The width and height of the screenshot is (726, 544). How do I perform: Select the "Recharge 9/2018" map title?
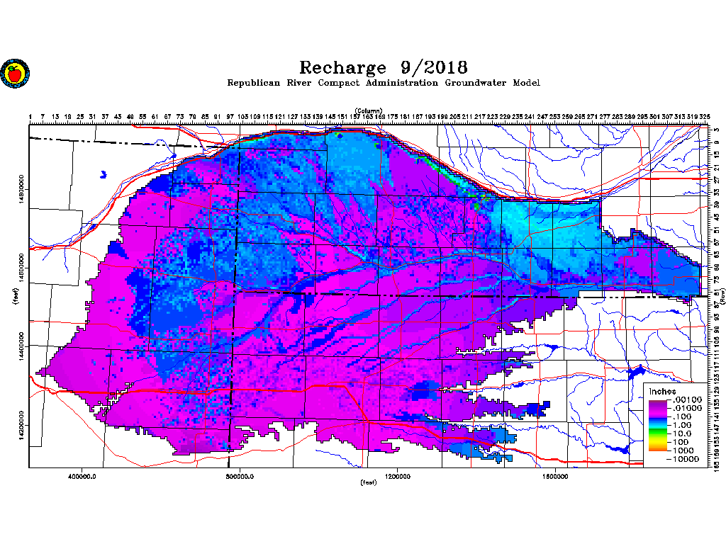coord(383,68)
